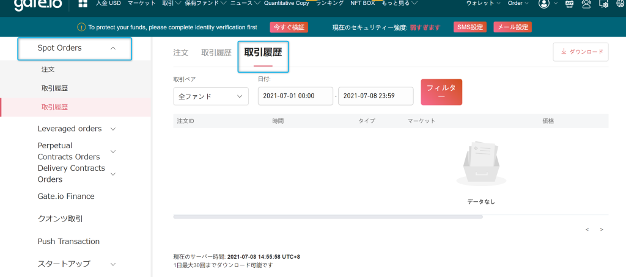626x277 pixels.
Task: Open the もっと見る dropdown menu
Action: (x=400, y=3)
